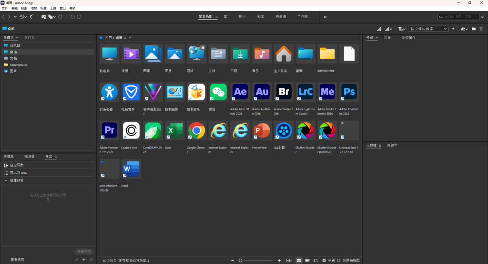Click the boomerang return-to-app icon
This screenshot has width=488, height=264.
32,17
